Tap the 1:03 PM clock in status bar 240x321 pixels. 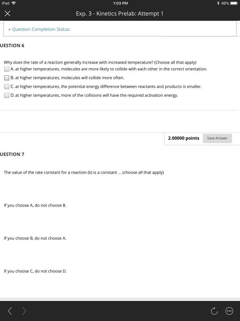[120, 3]
